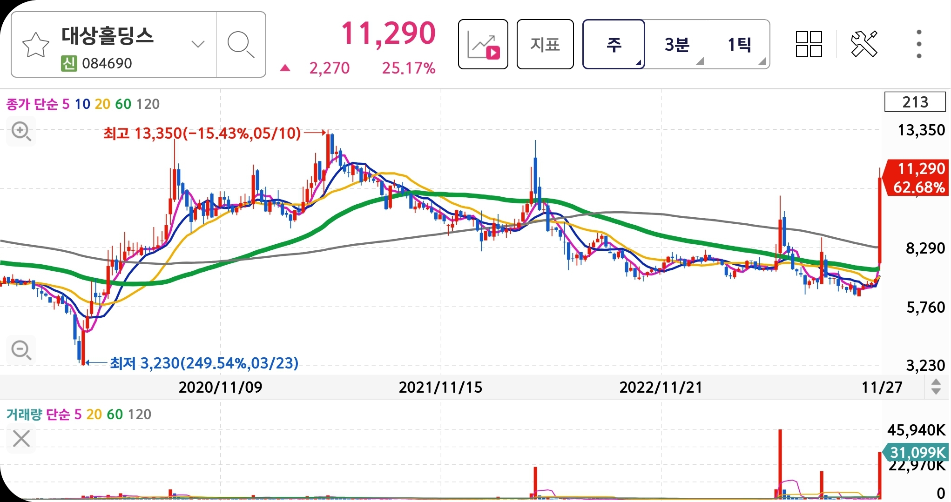
Task: Click the large 11,290 price header
Action: 388,33
